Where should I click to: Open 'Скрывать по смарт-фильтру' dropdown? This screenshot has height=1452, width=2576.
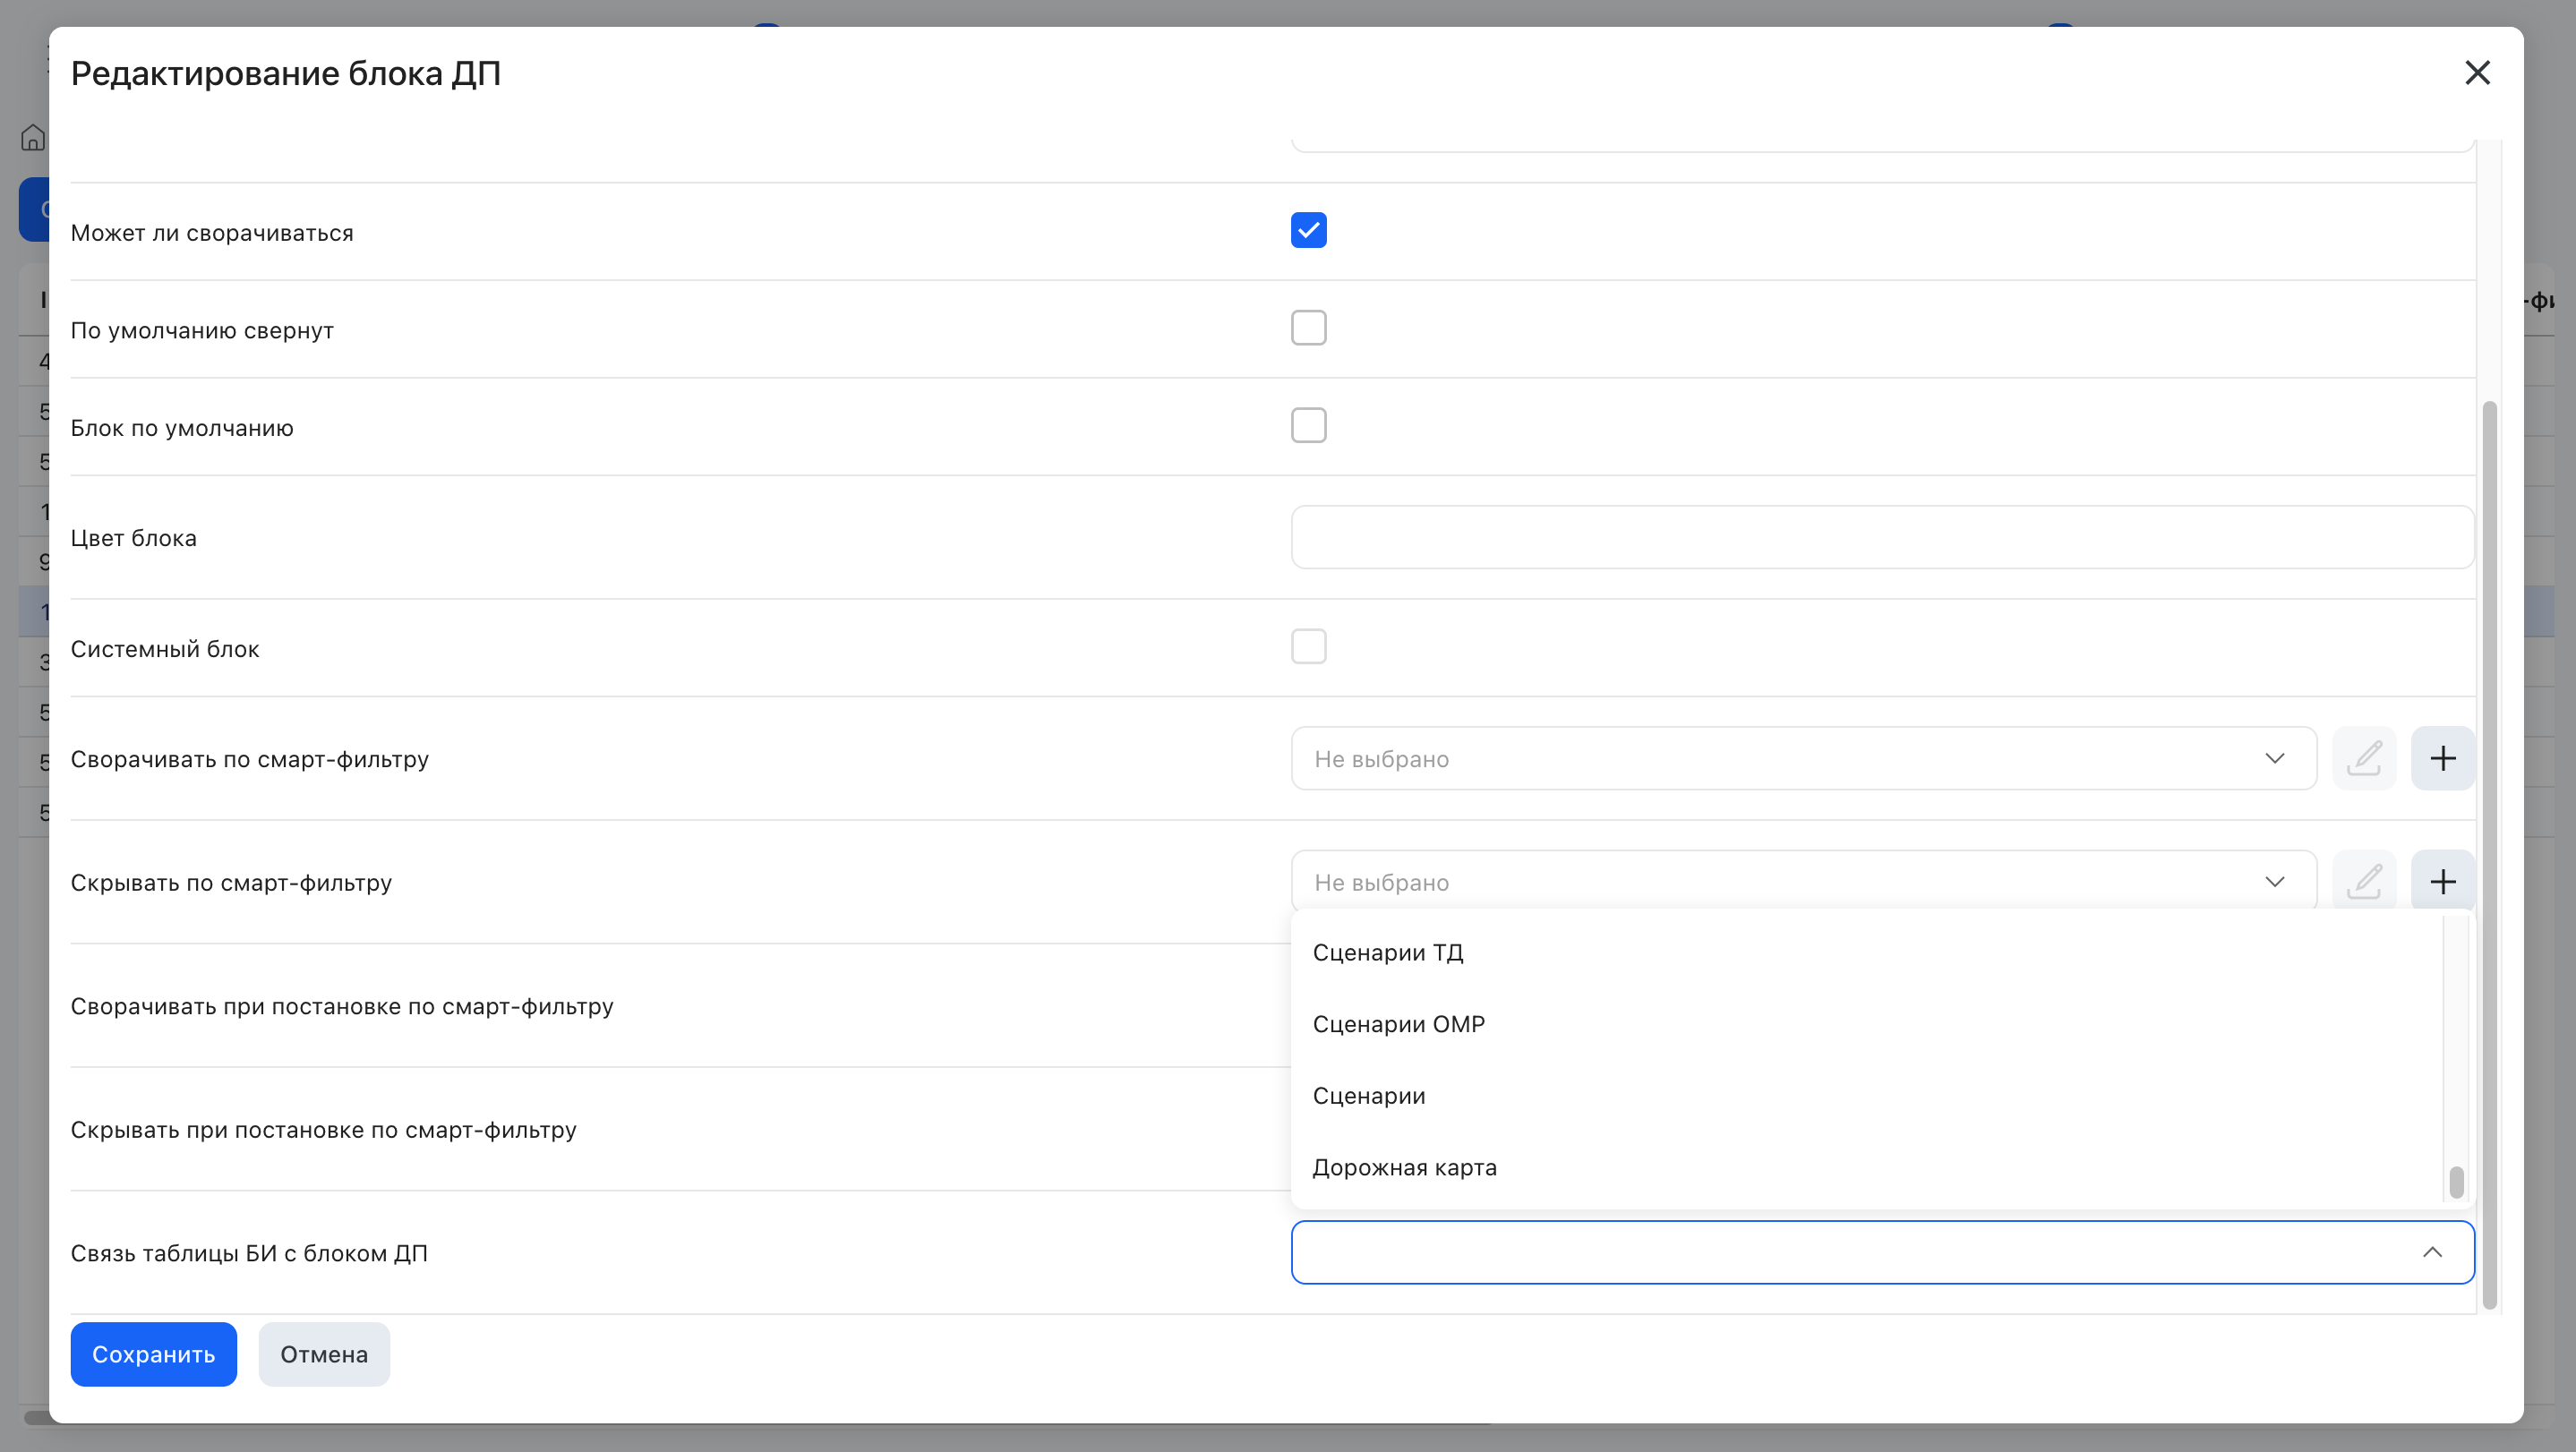[1803, 881]
